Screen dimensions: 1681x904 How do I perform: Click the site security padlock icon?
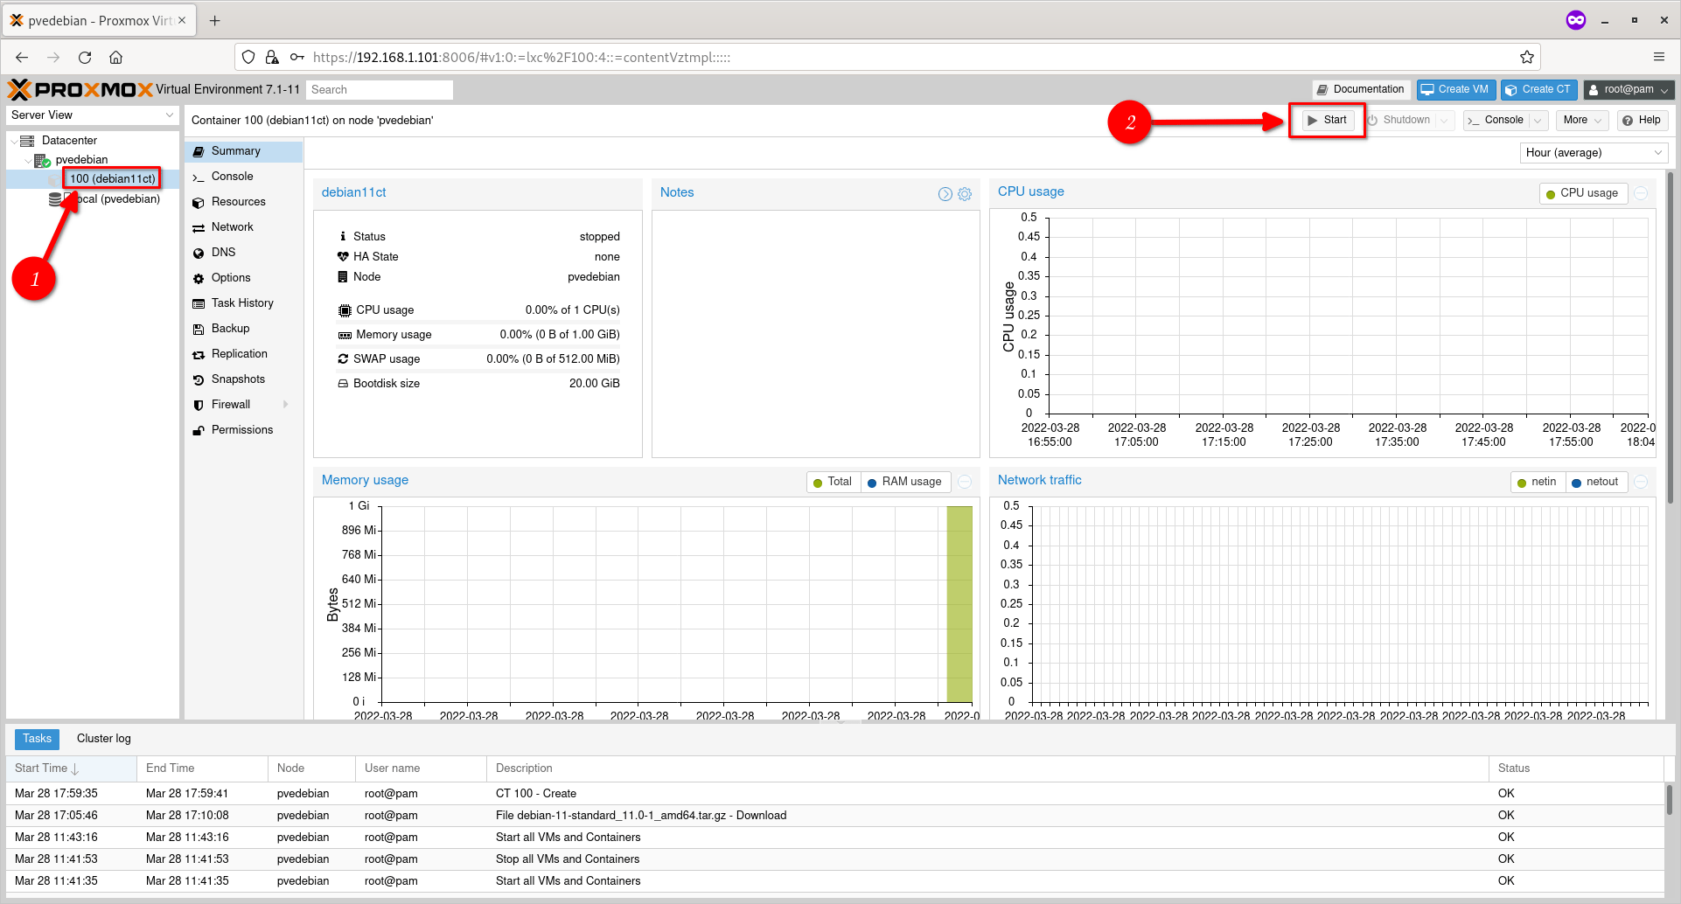coord(272,57)
